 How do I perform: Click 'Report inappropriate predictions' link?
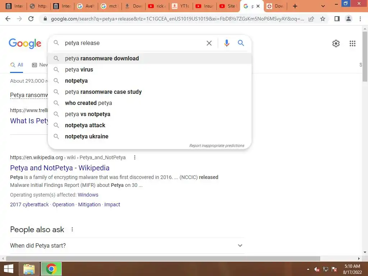click(x=217, y=146)
